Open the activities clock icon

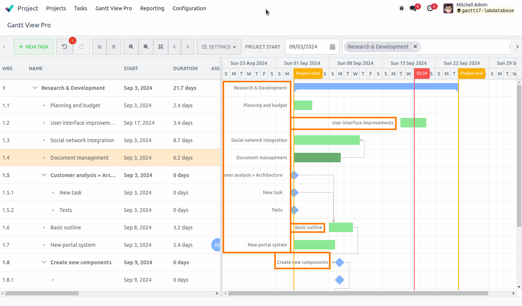point(429,8)
